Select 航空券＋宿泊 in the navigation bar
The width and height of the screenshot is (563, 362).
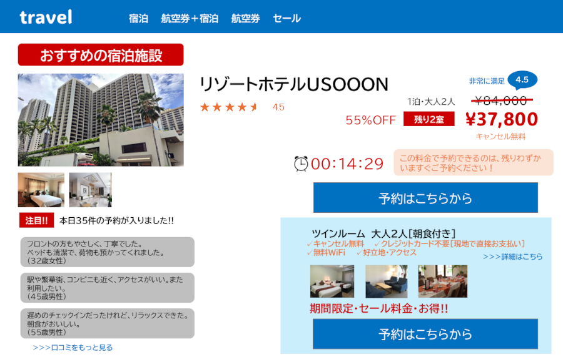pos(190,19)
